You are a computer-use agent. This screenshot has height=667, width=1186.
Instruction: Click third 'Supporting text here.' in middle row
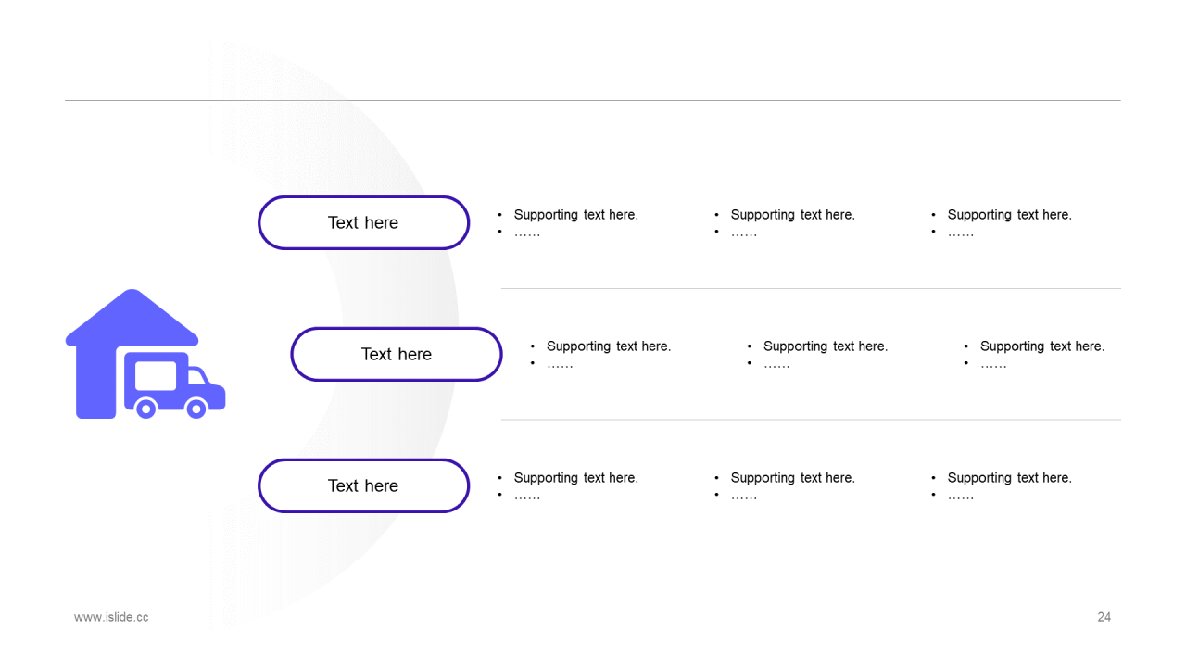[1042, 346]
